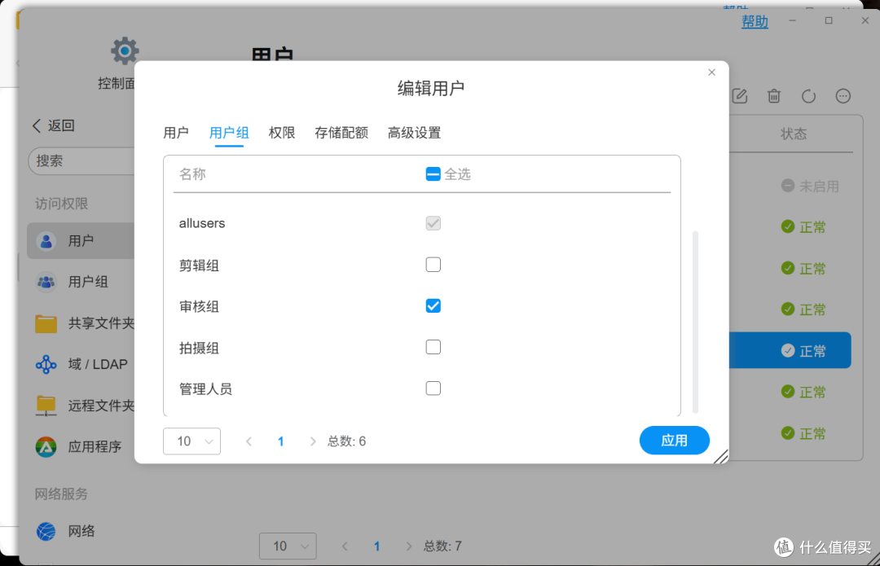
Task: Click the 用户组 sidebar icon
Action: pos(46,282)
